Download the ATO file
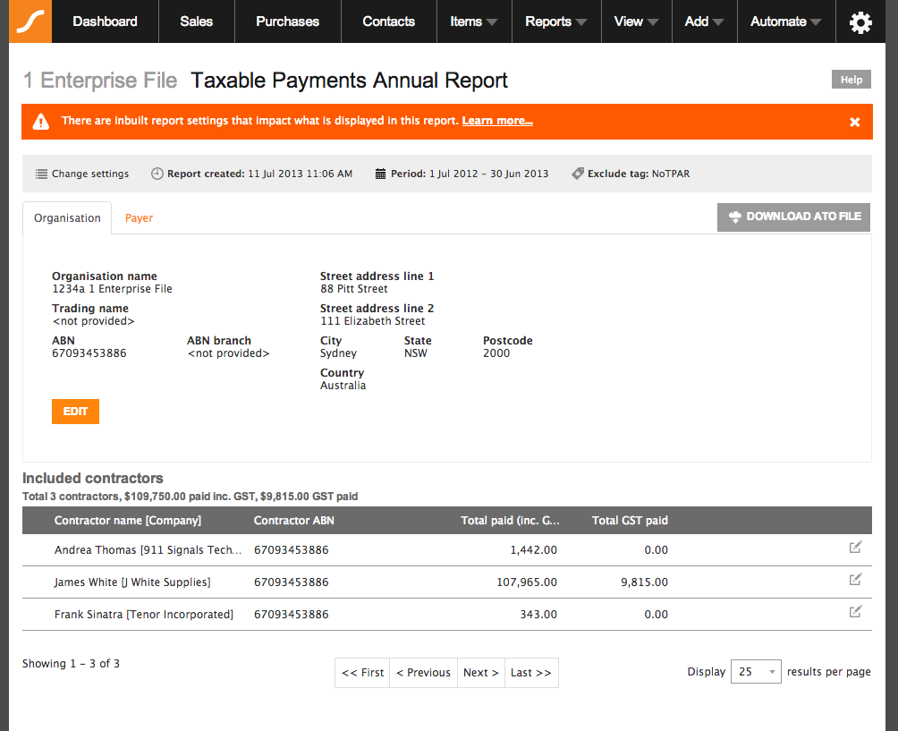The image size is (898, 731). [793, 217]
